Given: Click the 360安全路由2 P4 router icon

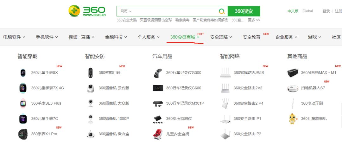Looking at the screenshot, I should click(x=225, y=103).
